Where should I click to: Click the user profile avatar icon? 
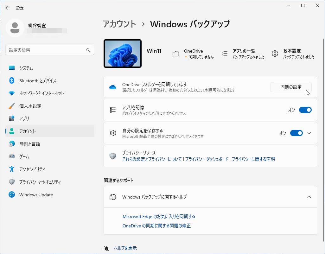[x=15, y=28]
